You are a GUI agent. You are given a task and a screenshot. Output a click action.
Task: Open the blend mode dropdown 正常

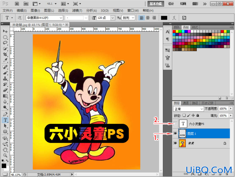pyautogui.click(x=188, y=109)
